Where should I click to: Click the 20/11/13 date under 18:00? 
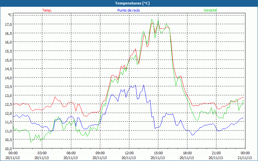187,158
